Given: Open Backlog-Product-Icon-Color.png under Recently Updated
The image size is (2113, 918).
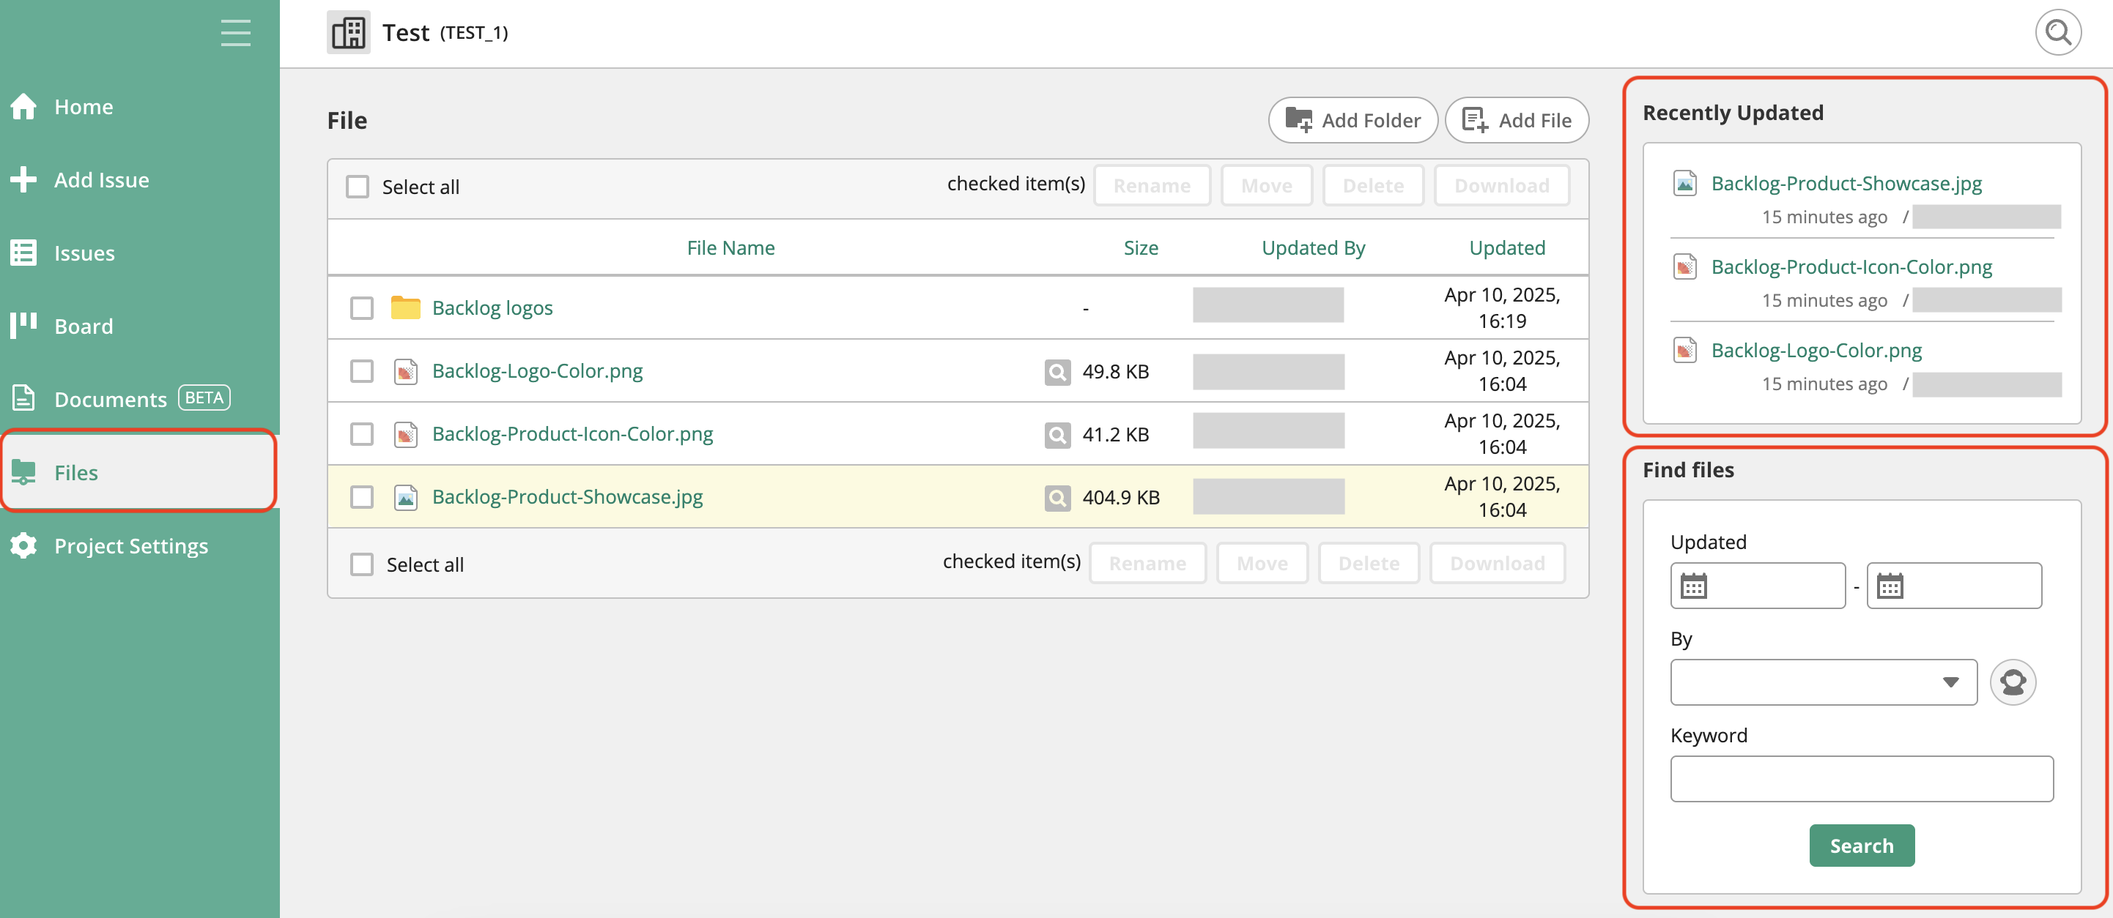Looking at the screenshot, I should pyautogui.click(x=1851, y=266).
